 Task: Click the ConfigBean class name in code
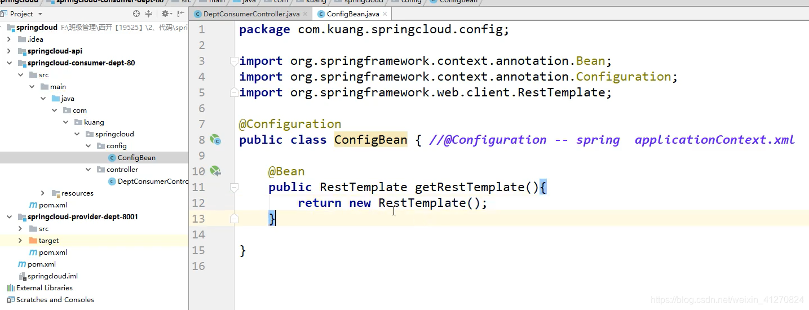coord(370,140)
